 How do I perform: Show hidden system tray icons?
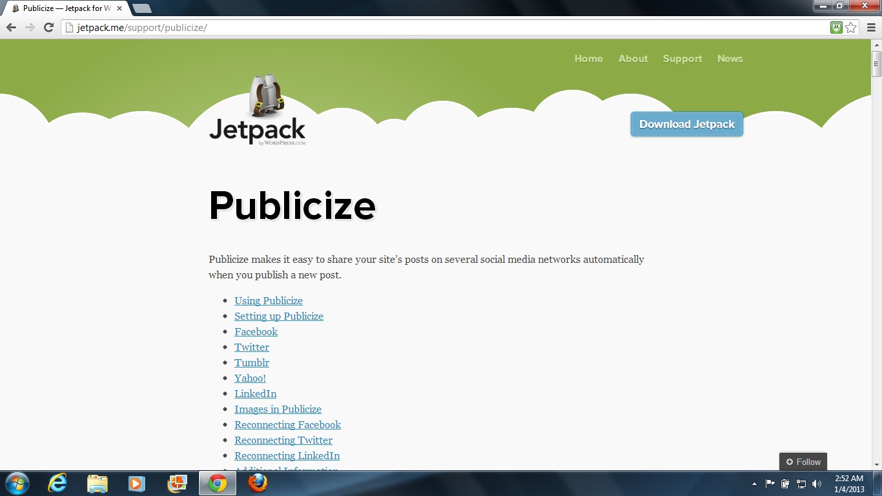754,484
